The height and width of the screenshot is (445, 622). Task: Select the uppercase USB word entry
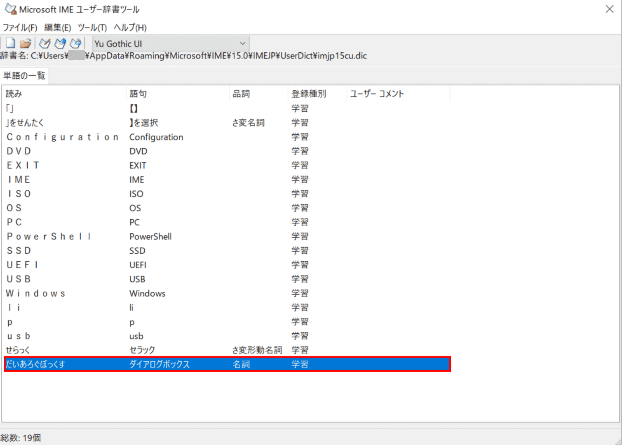(x=227, y=279)
